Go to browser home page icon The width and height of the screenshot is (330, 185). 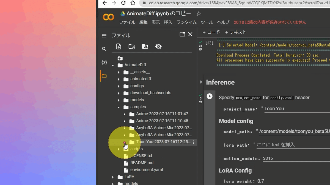[x=133, y=3]
